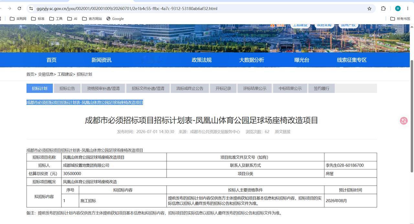
Task: Open the 标准 bookmark folder
Action: tap(38, 19)
